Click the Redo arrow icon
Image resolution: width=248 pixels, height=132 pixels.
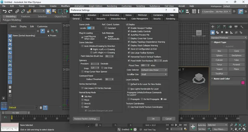(x=10, y=11)
